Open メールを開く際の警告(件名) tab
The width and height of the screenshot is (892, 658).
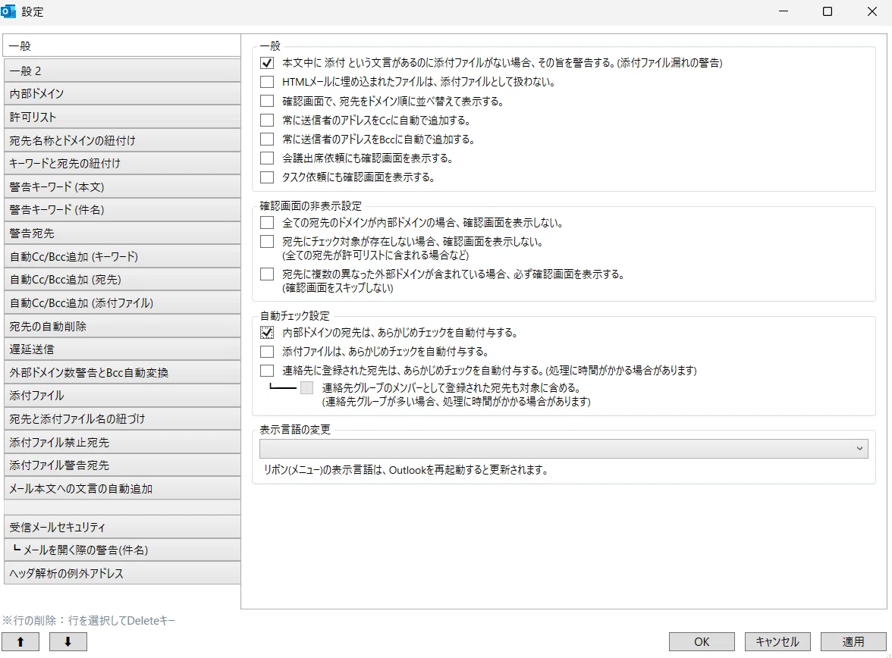click(121, 550)
